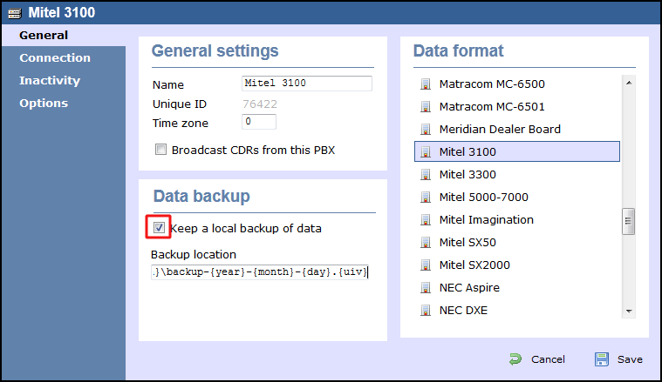662x382 pixels.
Task: Open the Connection tab
Action: (x=55, y=57)
